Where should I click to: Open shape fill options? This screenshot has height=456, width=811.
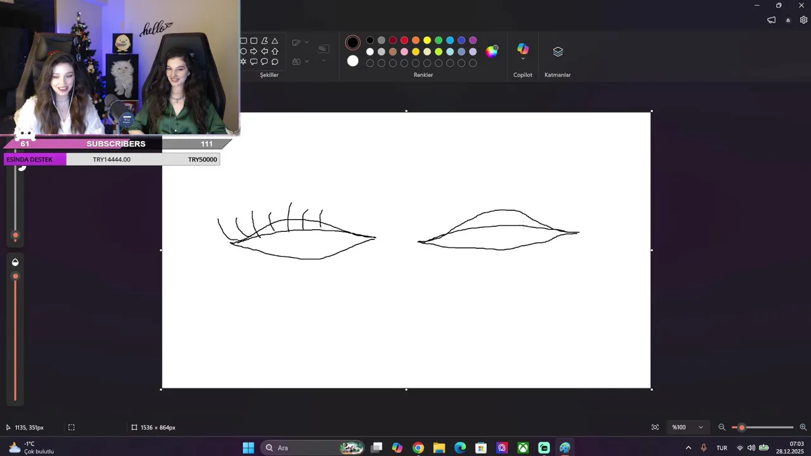tap(296, 61)
